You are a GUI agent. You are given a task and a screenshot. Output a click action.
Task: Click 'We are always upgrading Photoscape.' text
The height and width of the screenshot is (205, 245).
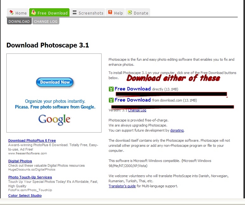138,125
